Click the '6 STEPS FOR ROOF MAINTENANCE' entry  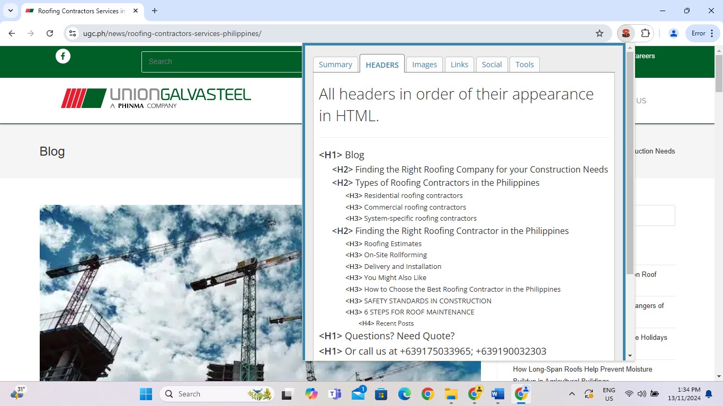pos(410,312)
